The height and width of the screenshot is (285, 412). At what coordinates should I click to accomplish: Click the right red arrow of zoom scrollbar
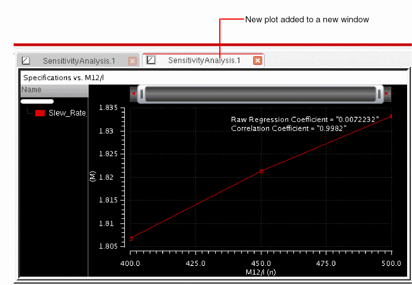387,94
